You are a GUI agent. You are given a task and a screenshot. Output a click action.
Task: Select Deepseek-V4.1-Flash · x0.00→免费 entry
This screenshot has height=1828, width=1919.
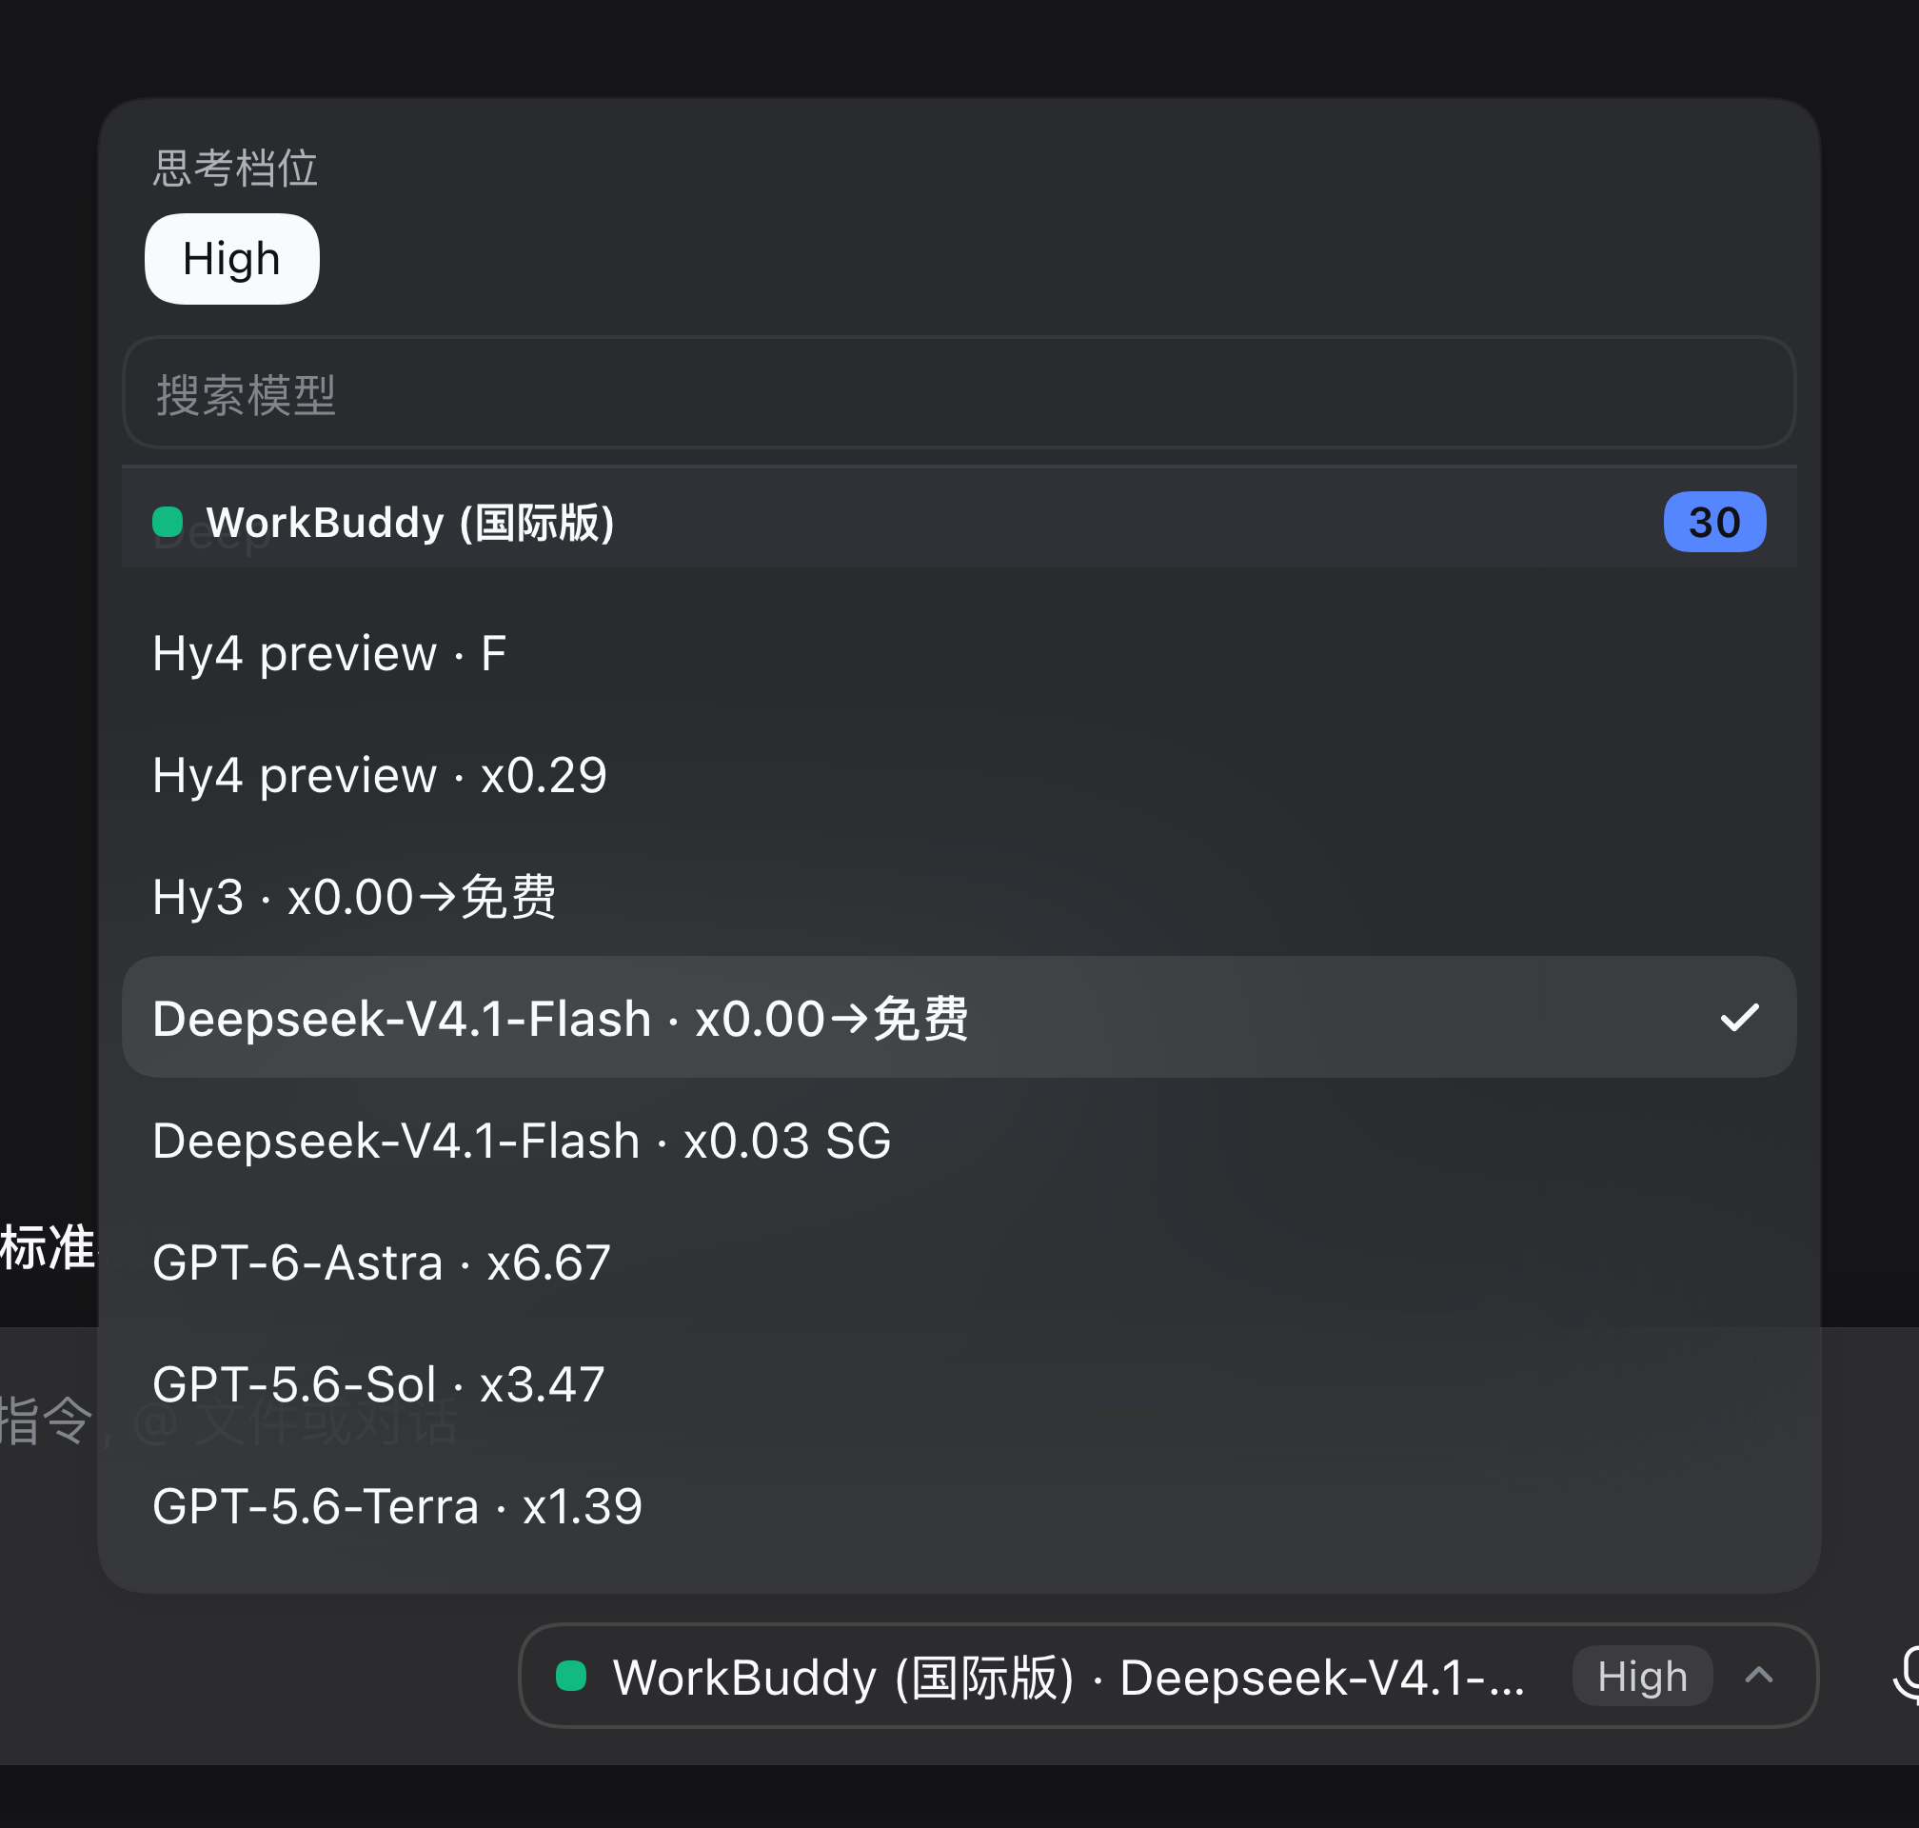[959, 1019]
